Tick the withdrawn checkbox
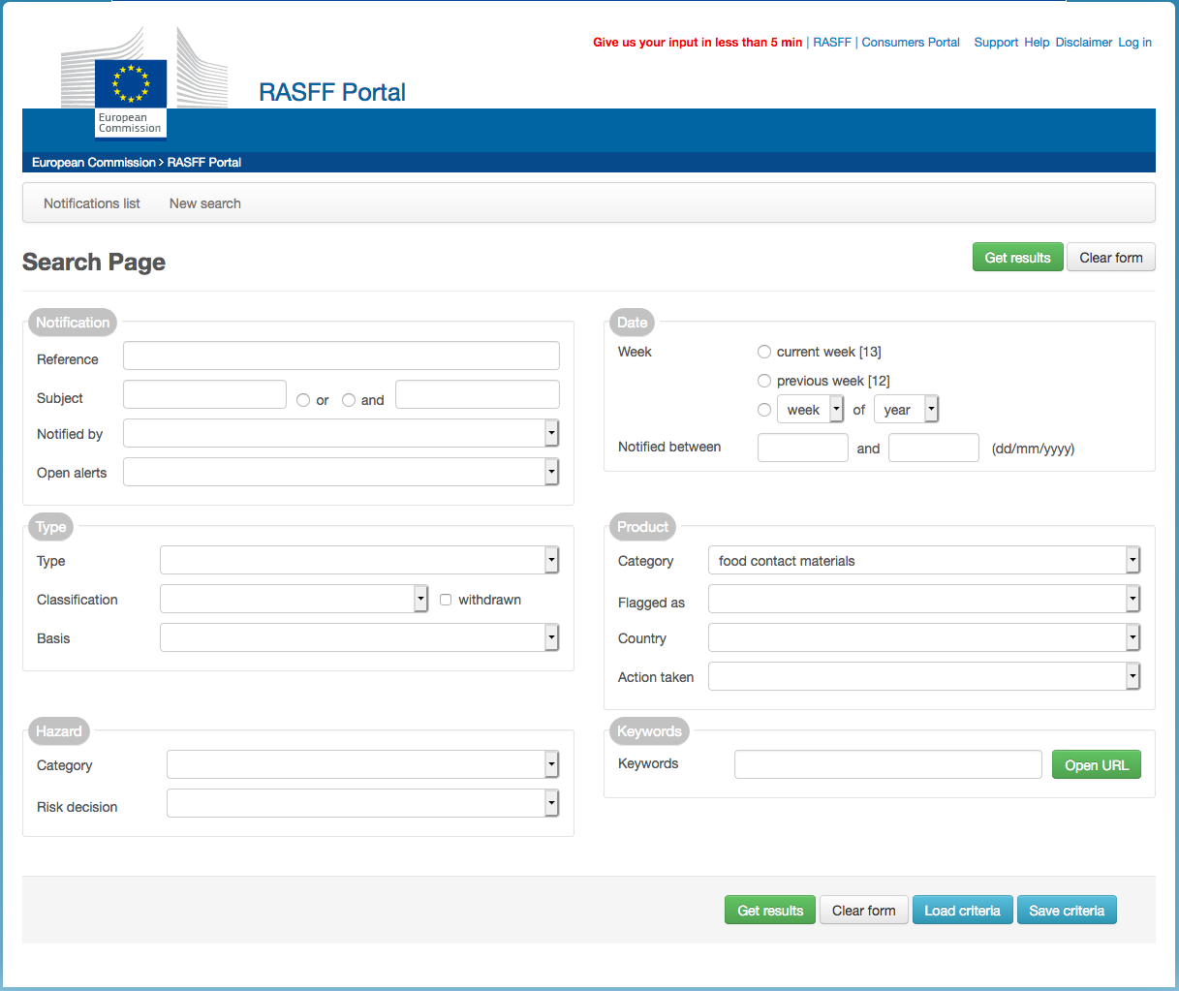 pyautogui.click(x=446, y=600)
